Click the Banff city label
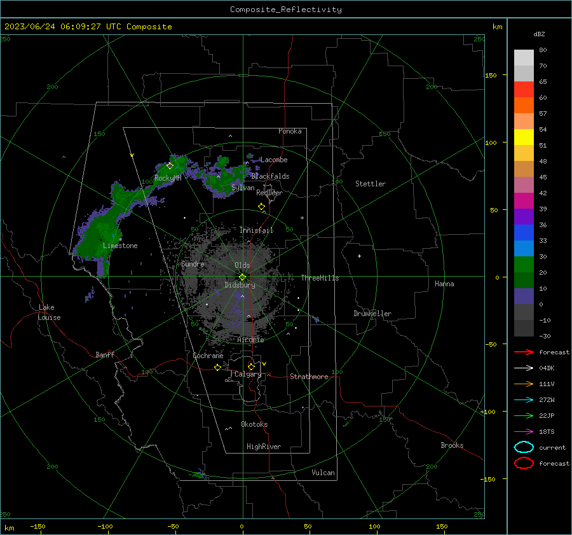 tap(105, 354)
